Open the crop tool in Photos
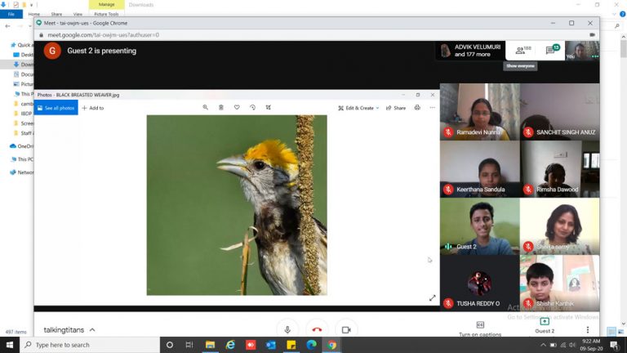627x353 pixels. tap(269, 107)
